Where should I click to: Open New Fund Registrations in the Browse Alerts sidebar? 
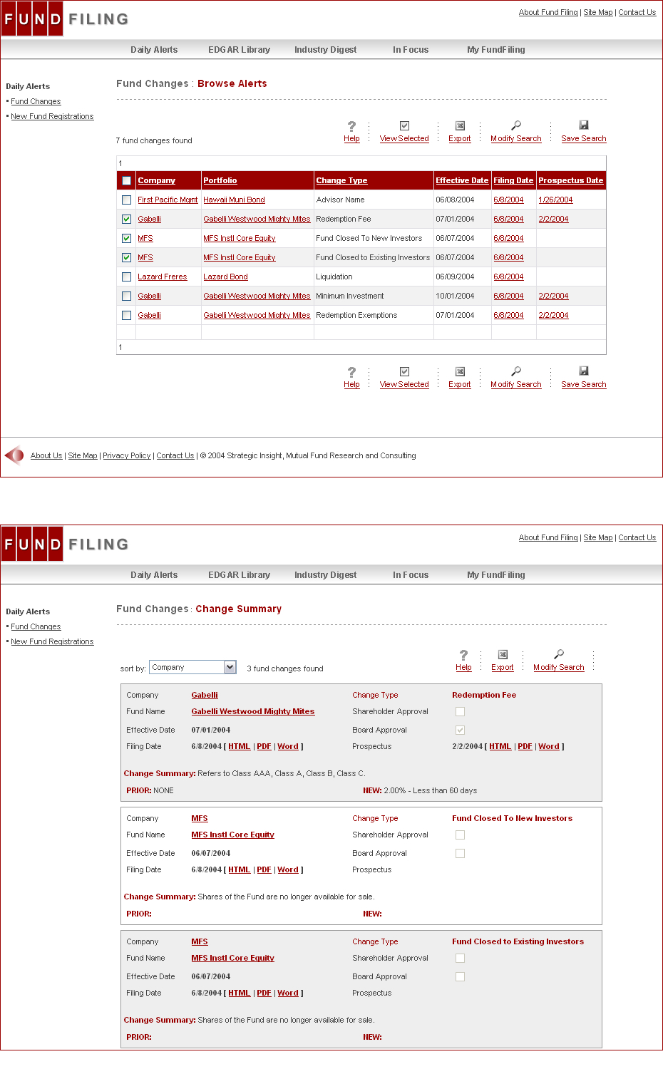(52, 117)
